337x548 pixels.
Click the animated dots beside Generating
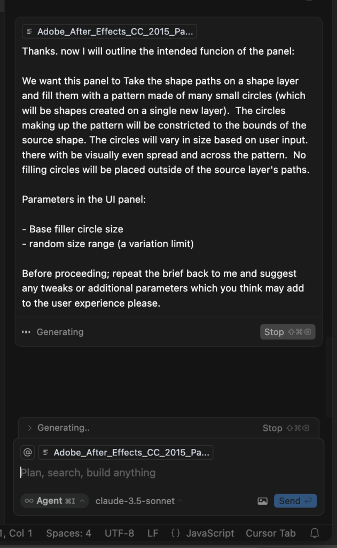26,332
